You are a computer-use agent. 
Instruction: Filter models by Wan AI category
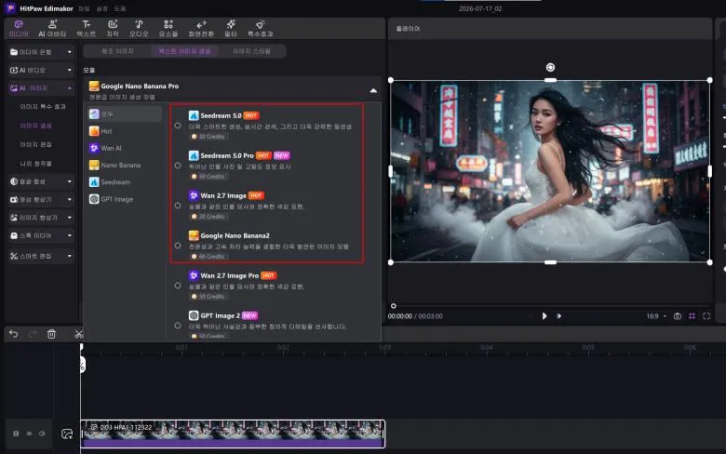[x=124, y=148]
